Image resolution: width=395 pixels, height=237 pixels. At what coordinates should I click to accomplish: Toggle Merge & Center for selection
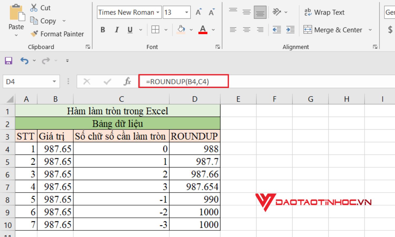(x=333, y=30)
